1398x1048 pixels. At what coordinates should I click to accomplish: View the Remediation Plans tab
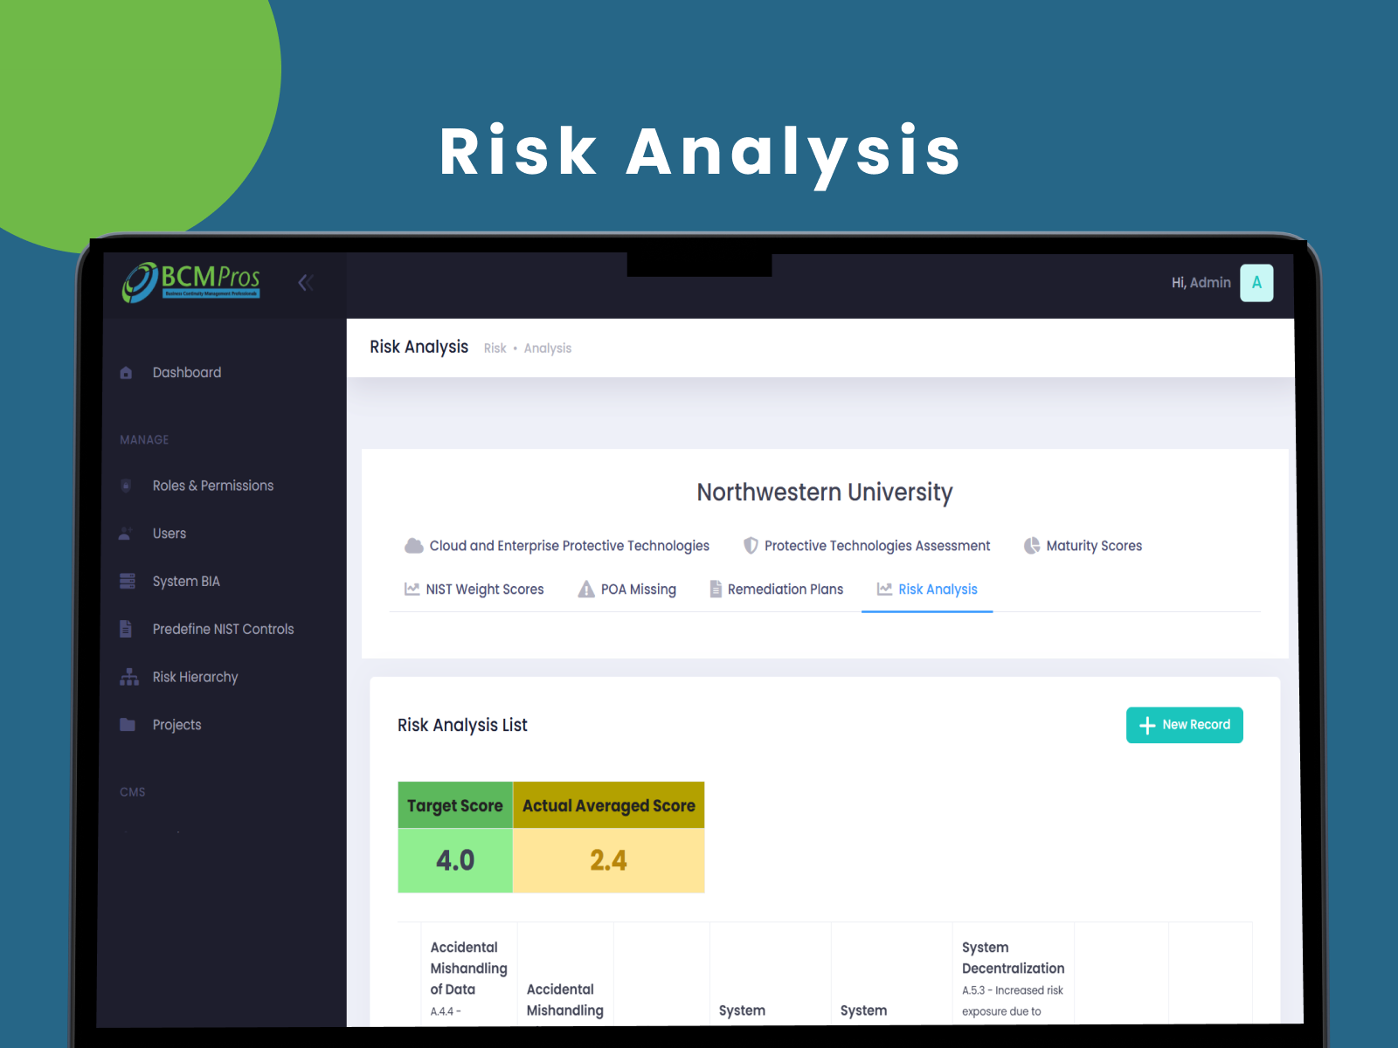tap(776, 589)
